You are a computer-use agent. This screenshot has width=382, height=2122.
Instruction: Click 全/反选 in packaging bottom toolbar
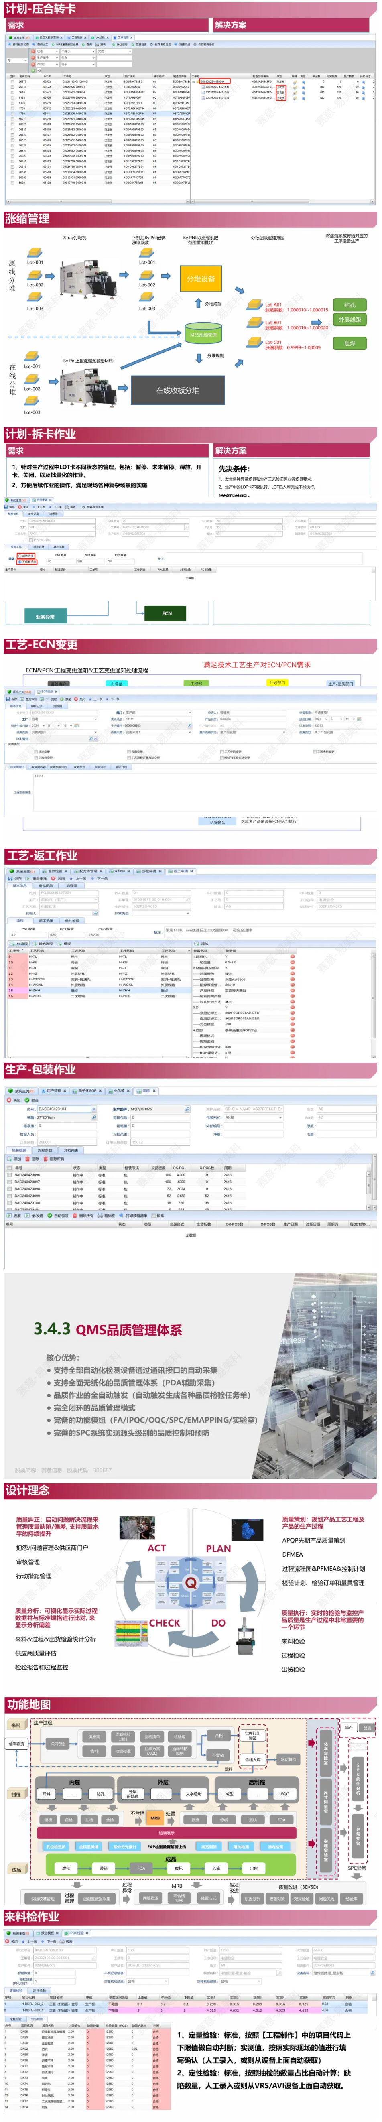pos(34,1215)
